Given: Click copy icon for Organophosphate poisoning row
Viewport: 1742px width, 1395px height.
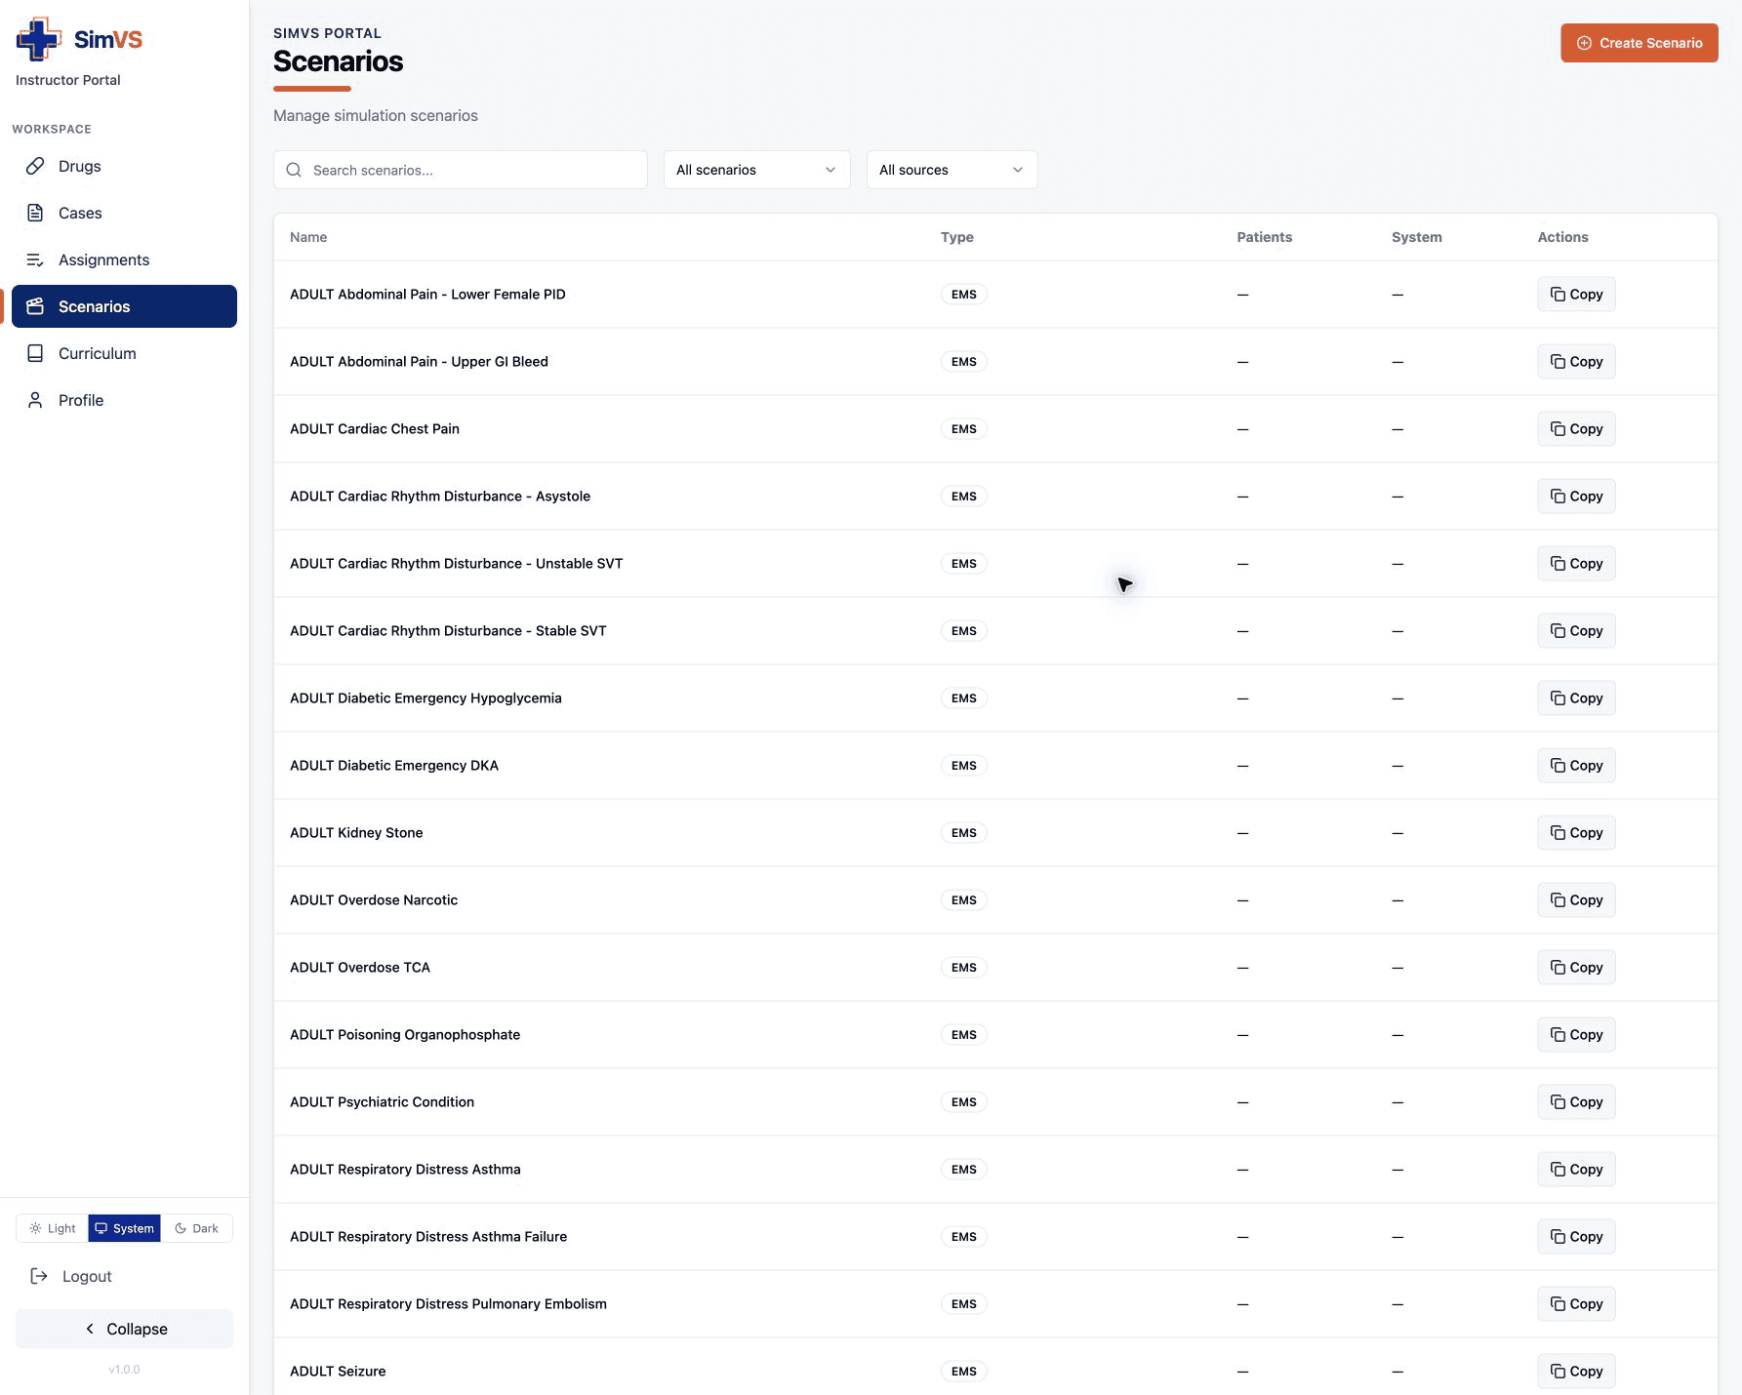Looking at the screenshot, I should pos(1558,1035).
